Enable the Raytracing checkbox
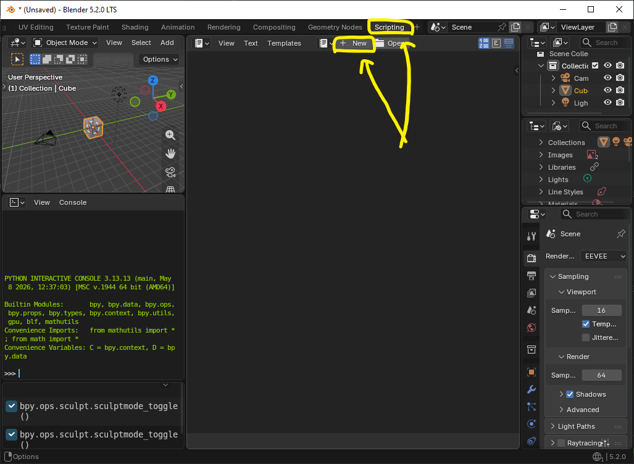Screen dimensions: 634x464 561,443
